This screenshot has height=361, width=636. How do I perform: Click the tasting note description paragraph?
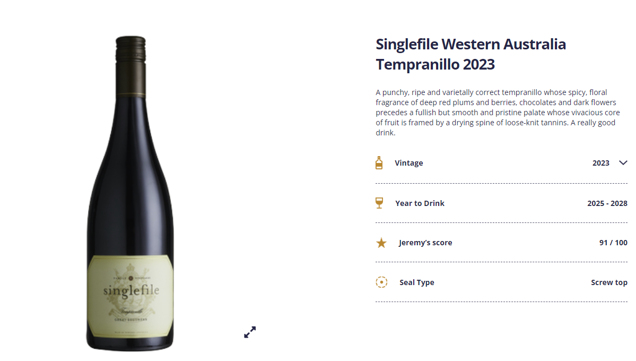(498, 113)
